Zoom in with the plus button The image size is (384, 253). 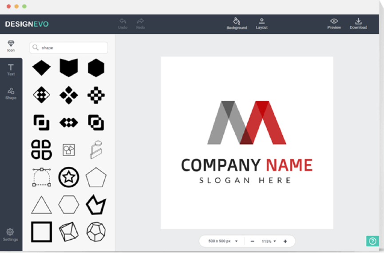pyautogui.click(x=285, y=241)
